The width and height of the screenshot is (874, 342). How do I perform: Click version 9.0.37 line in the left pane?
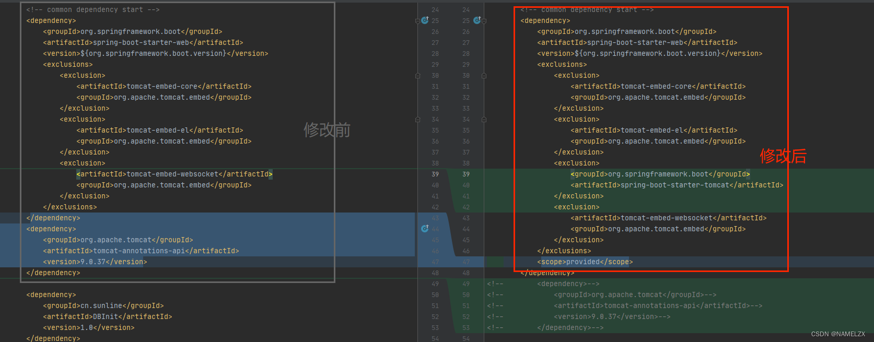tap(95, 262)
